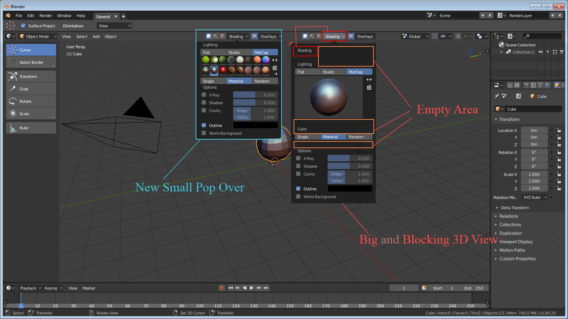Screen dimensions: 568x319
Task: Open the Orientation View dropdown
Action: [114, 26]
